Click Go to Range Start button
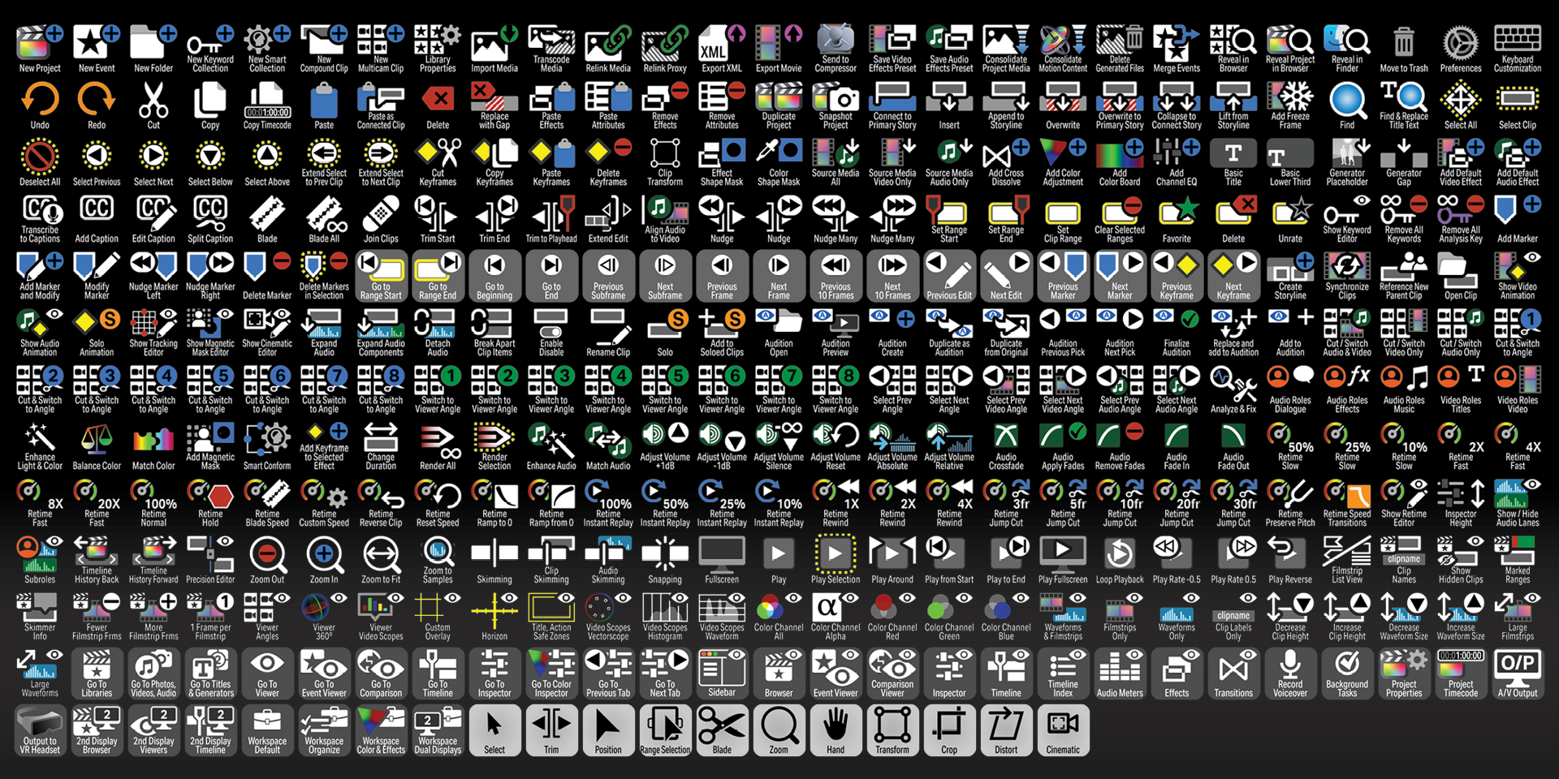 click(381, 276)
